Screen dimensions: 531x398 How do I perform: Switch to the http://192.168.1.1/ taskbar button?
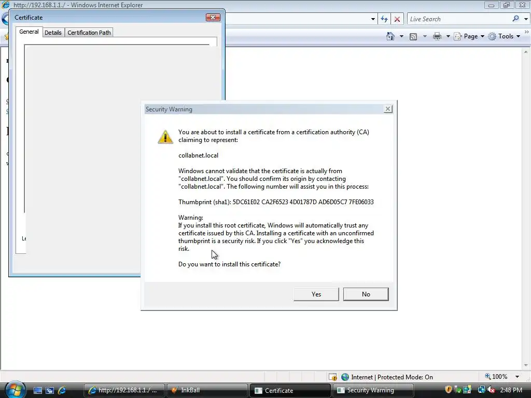point(124,390)
